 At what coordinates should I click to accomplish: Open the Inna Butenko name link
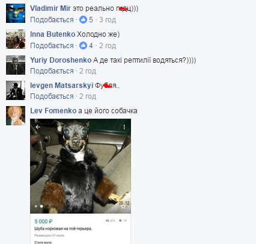tap(52, 34)
